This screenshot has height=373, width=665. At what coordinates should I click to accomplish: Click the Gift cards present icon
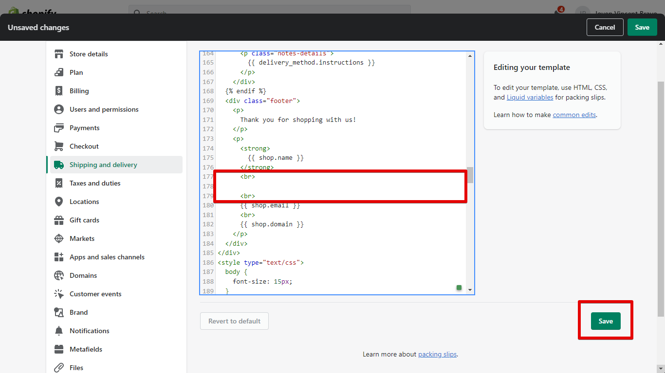59,220
